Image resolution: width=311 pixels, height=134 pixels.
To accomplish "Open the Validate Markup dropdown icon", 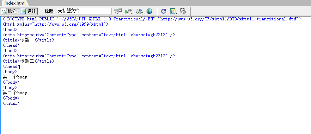I will click(118, 11).
